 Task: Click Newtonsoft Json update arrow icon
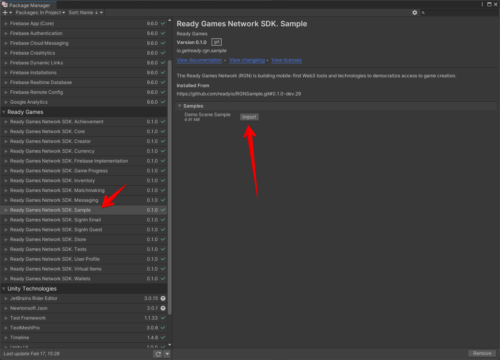(x=163, y=308)
